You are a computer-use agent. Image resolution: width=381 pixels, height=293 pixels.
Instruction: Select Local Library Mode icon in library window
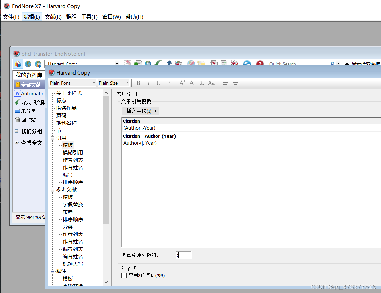[x=18, y=64]
